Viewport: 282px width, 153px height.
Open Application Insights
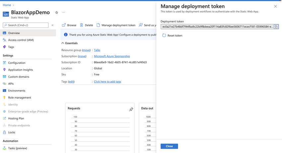(21, 70)
